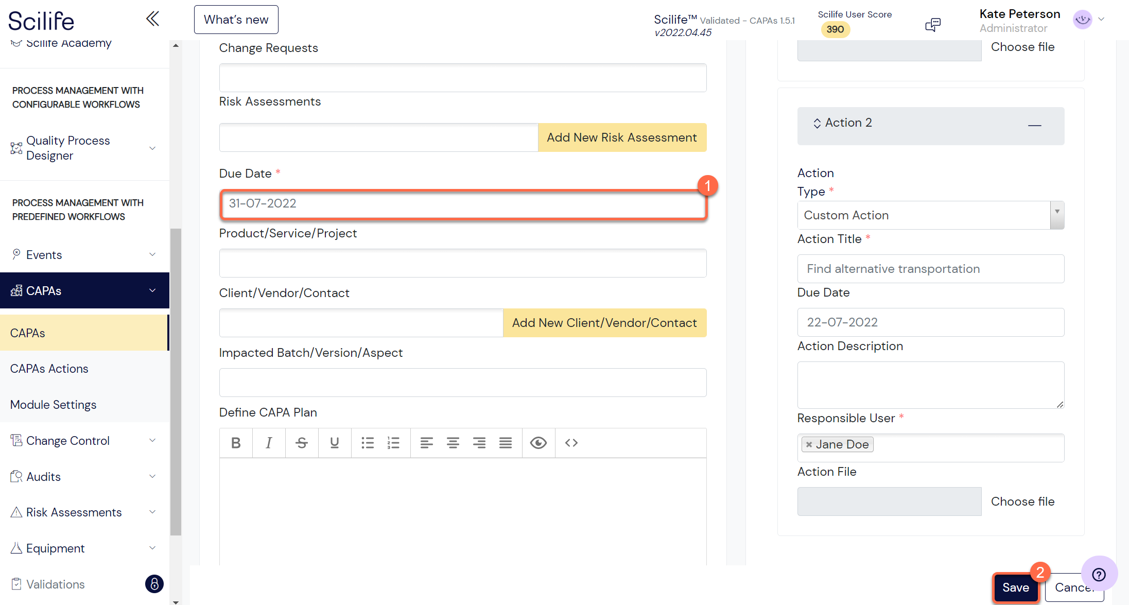Click Add New Risk Assessment button
Viewport: 1129px width, 605px height.
pyautogui.click(x=622, y=137)
